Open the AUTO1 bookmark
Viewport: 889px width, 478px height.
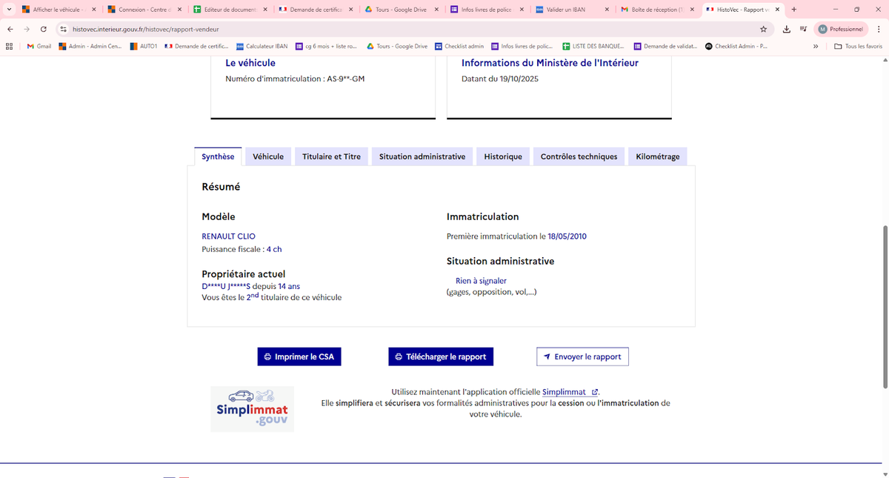(x=143, y=46)
